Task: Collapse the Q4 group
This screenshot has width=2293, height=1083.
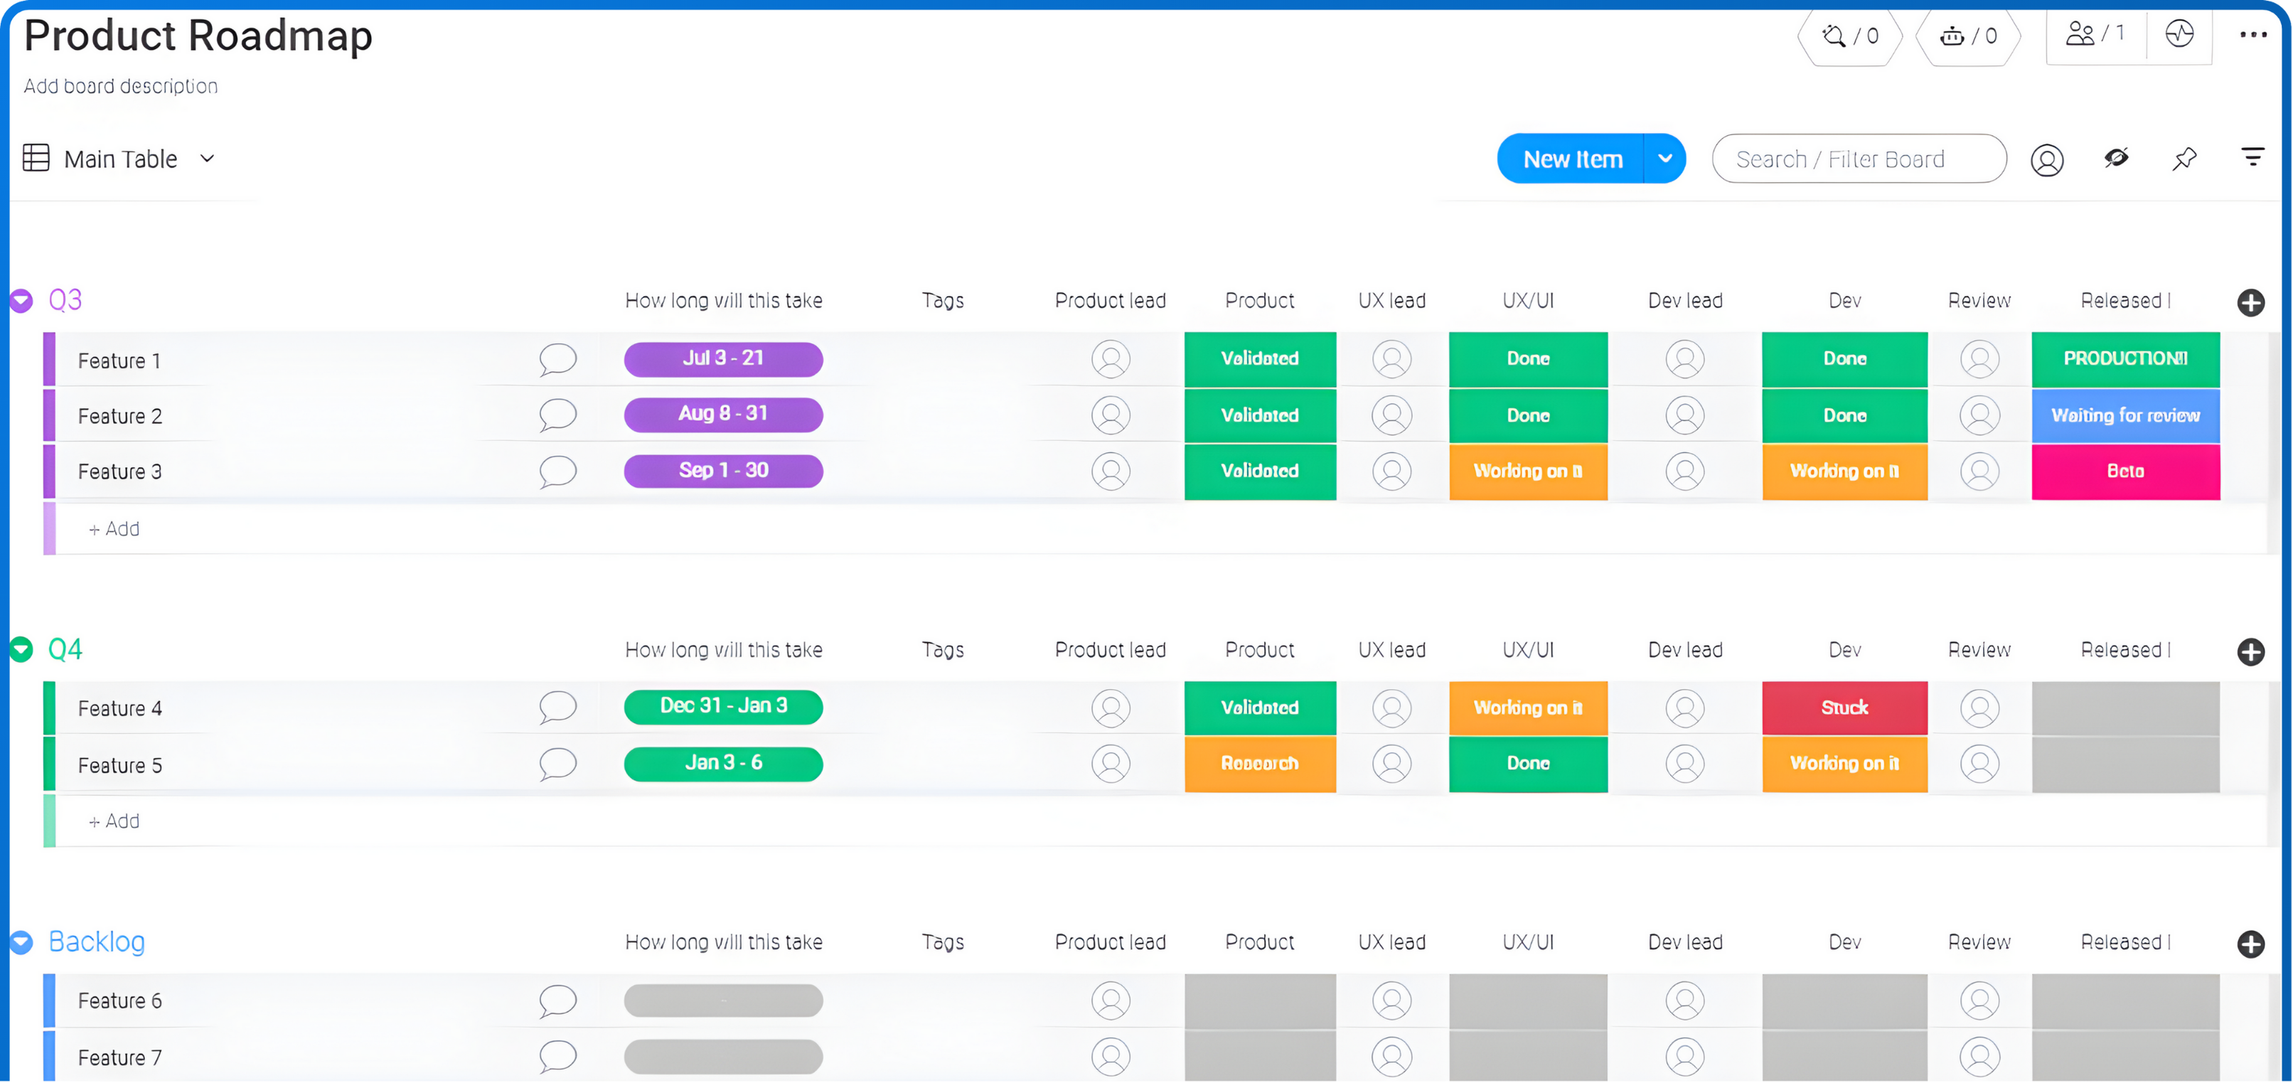Action: tap(21, 650)
